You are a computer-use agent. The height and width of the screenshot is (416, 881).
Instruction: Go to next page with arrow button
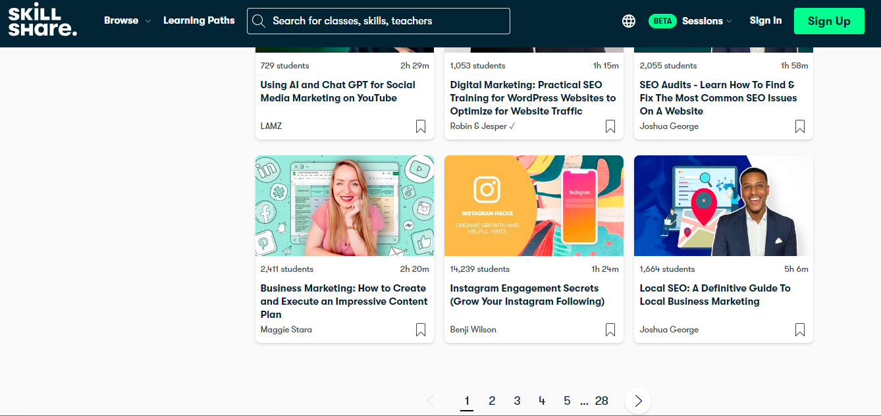click(638, 401)
